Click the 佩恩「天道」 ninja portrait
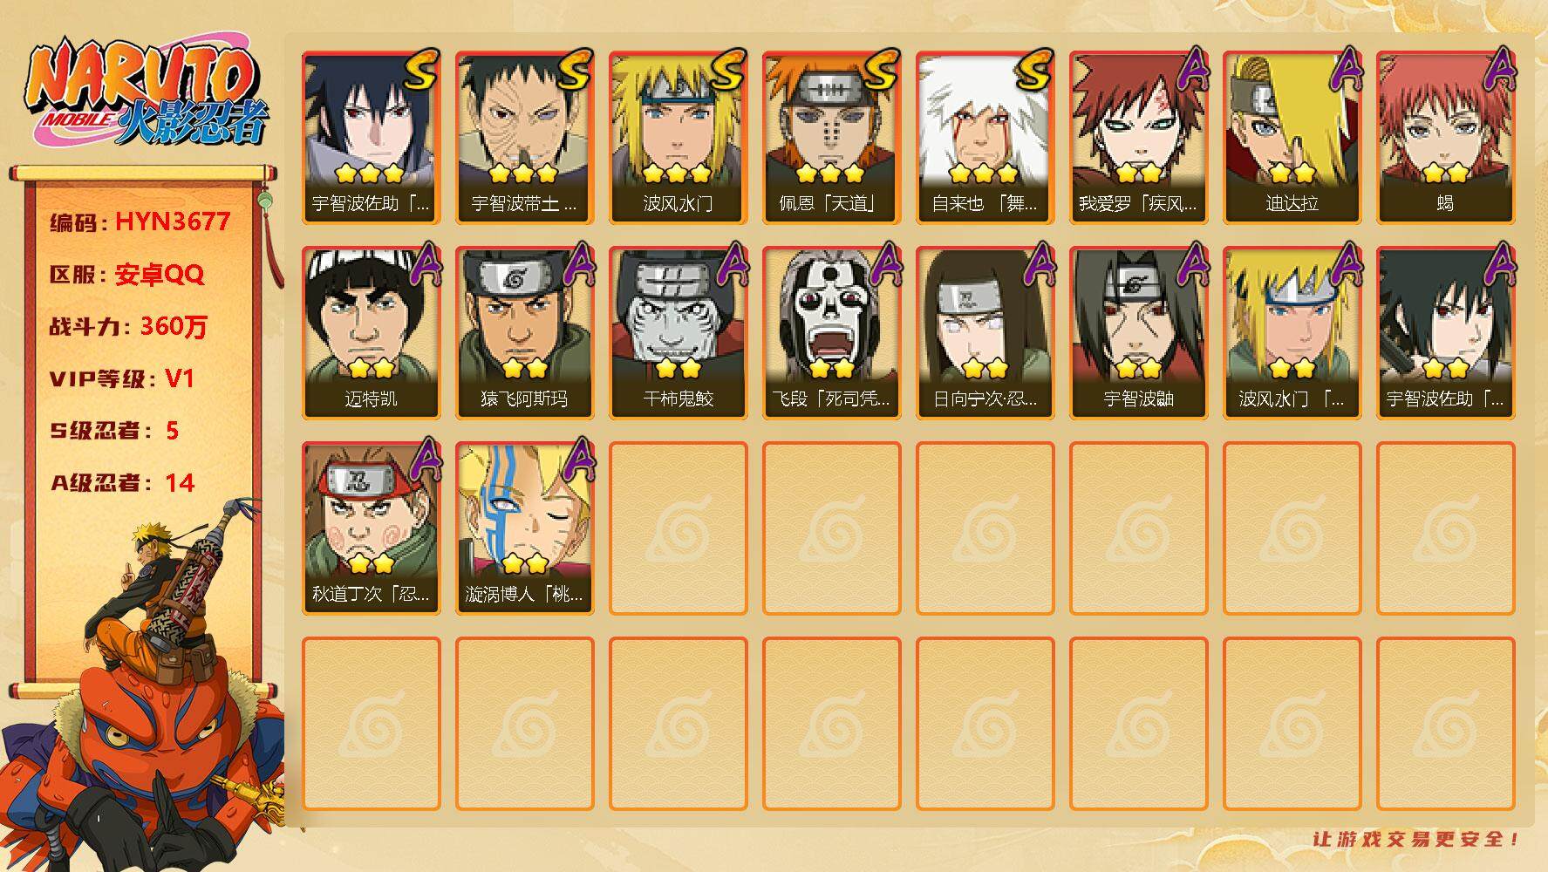The height and width of the screenshot is (872, 1548). [x=831, y=138]
